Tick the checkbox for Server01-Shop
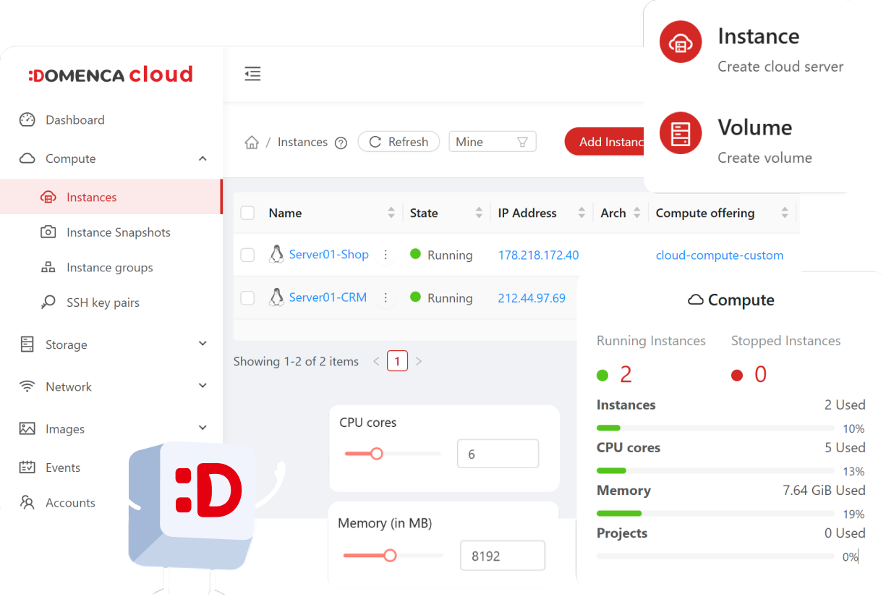886x597 pixels. pyautogui.click(x=247, y=255)
